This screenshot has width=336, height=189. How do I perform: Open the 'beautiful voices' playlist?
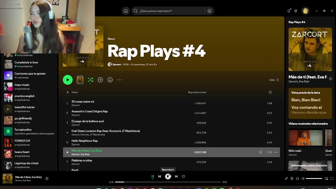pyautogui.click(x=29, y=109)
